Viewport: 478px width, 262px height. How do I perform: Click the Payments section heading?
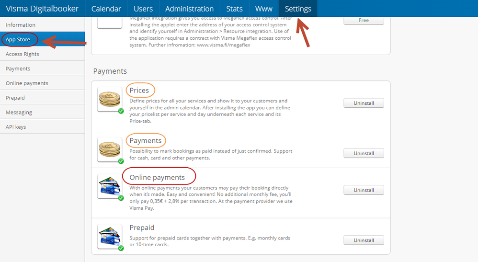point(110,71)
